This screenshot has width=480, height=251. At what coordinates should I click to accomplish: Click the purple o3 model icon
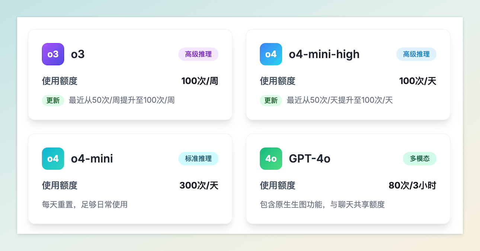tap(53, 54)
